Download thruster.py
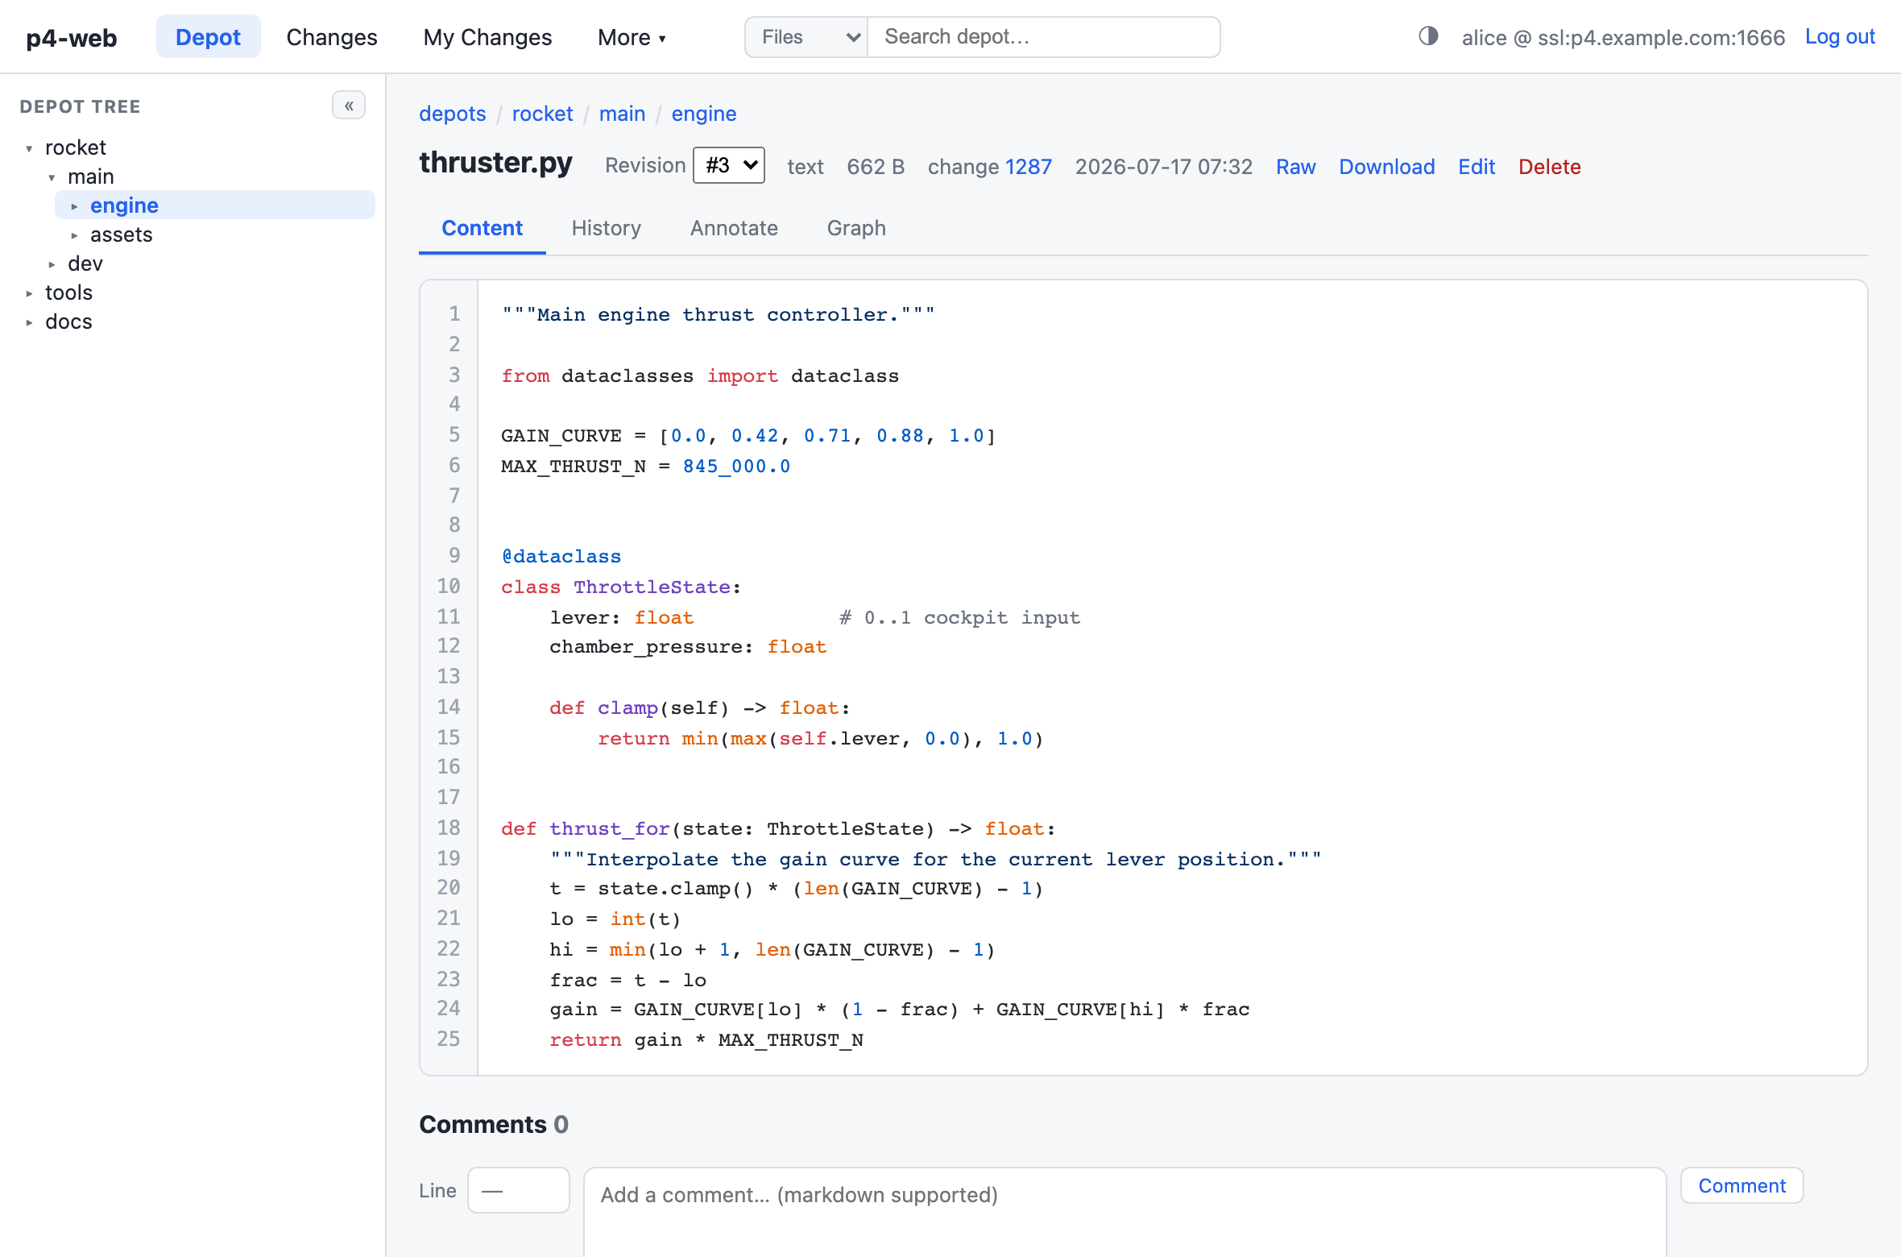 (x=1386, y=167)
